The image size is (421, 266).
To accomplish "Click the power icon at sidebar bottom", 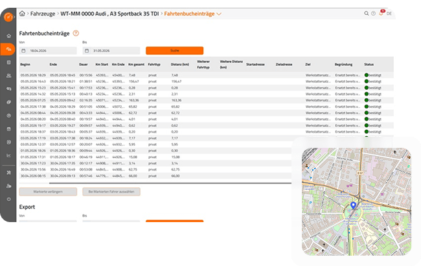I will coord(8,199).
